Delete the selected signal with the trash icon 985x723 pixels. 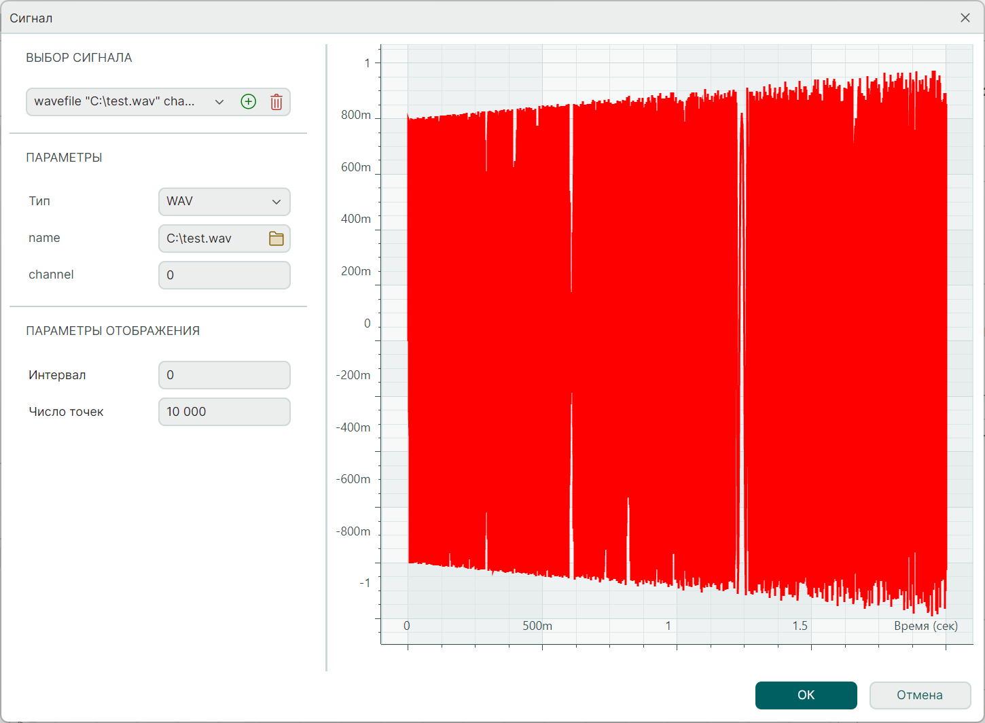click(x=276, y=102)
